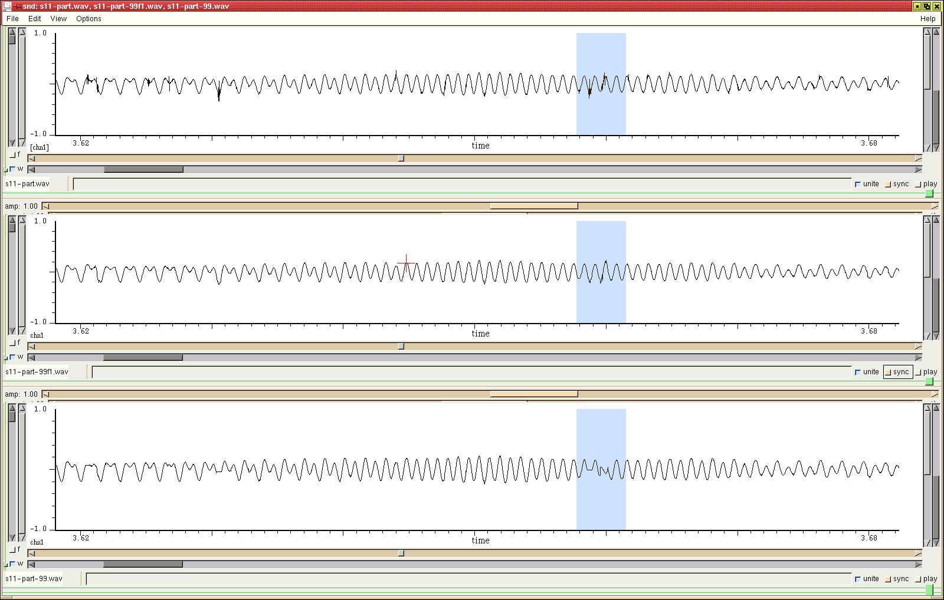Click right arrow of s11-part-99f1.wav gray position scrollbar
The image size is (944, 600).
(918, 358)
